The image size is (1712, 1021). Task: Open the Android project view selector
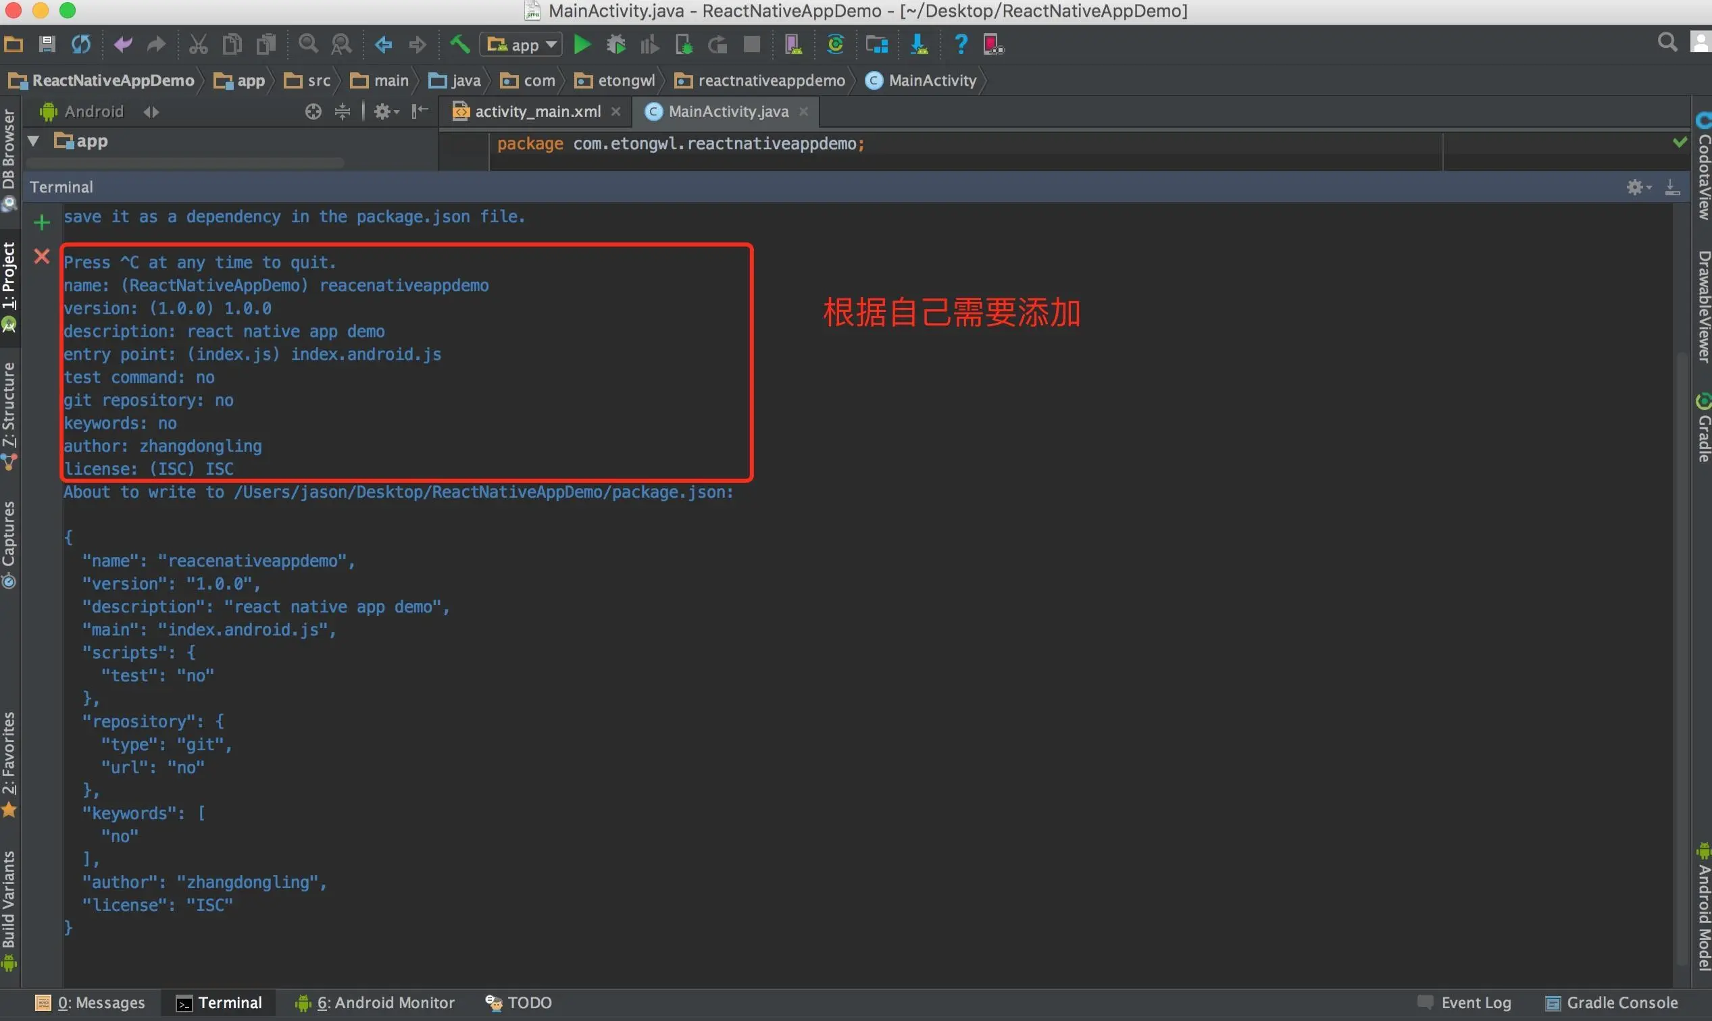click(x=100, y=111)
